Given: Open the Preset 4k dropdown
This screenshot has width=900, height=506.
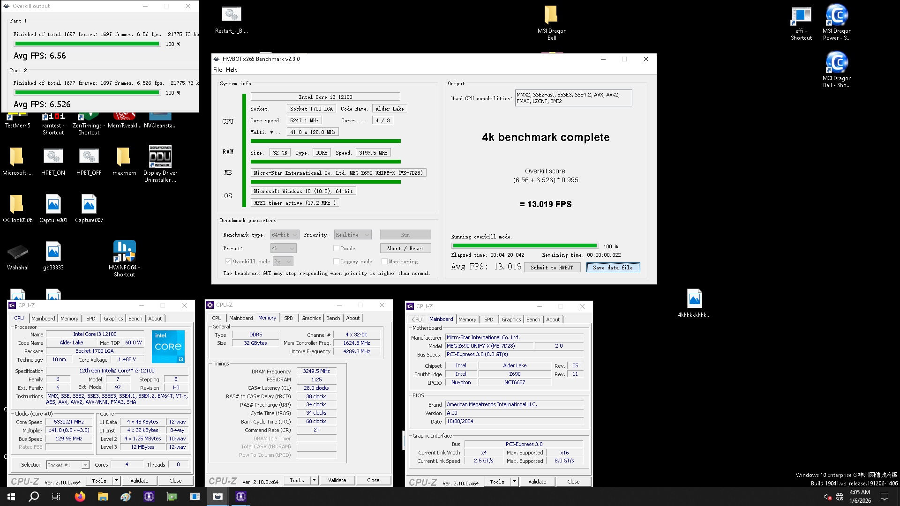Looking at the screenshot, I should [283, 248].
